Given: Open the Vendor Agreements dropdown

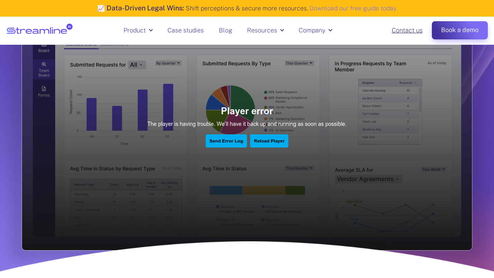Looking at the screenshot, I should click(x=368, y=179).
